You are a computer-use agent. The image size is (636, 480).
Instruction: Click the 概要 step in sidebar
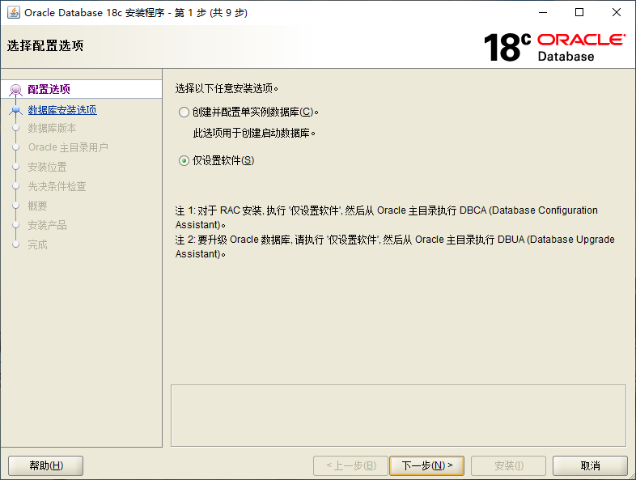click(x=37, y=206)
